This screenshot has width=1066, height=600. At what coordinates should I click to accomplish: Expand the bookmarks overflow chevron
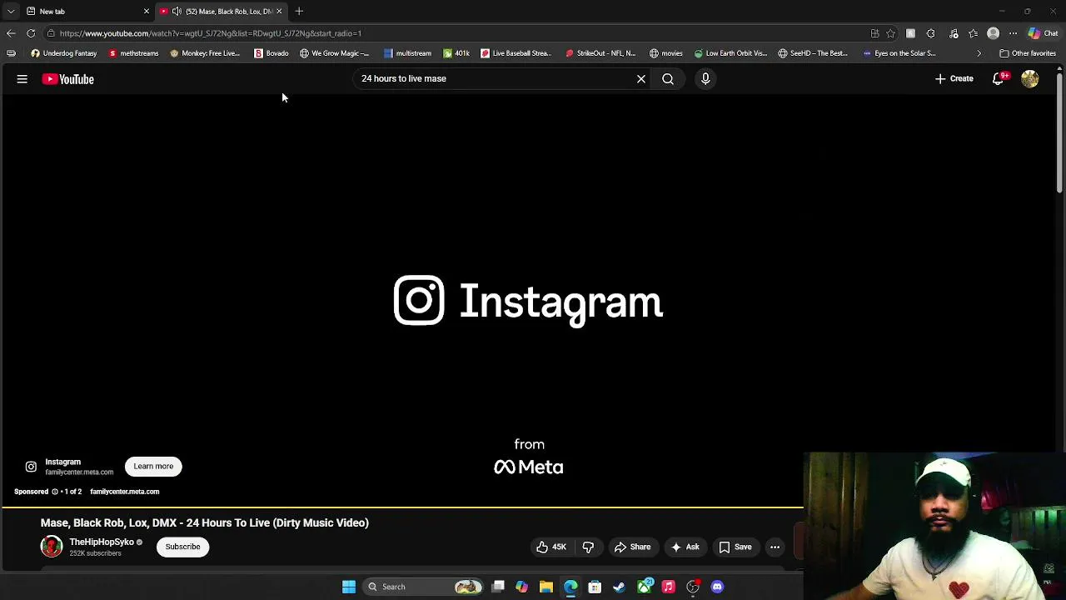[x=979, y=53]
